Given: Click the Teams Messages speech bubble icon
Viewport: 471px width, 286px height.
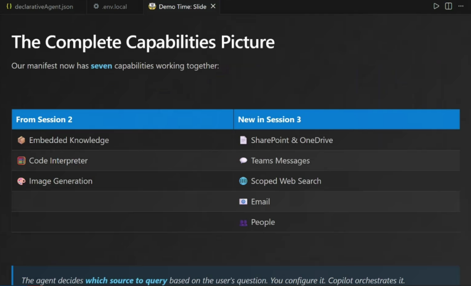Looking at the screenshot, I should click(243, 161).
